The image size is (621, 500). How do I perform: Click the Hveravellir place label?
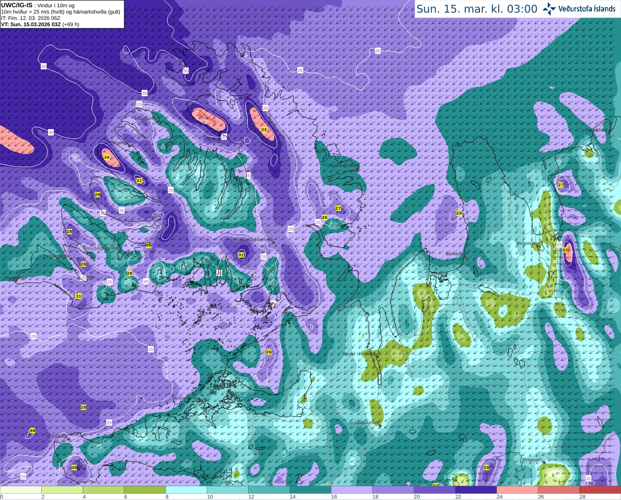click(x=533, y=460)
